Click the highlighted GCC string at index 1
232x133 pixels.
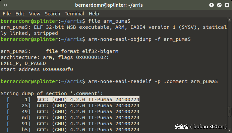click(88, 99)
